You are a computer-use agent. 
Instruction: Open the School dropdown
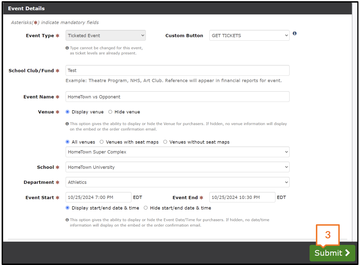177,167
